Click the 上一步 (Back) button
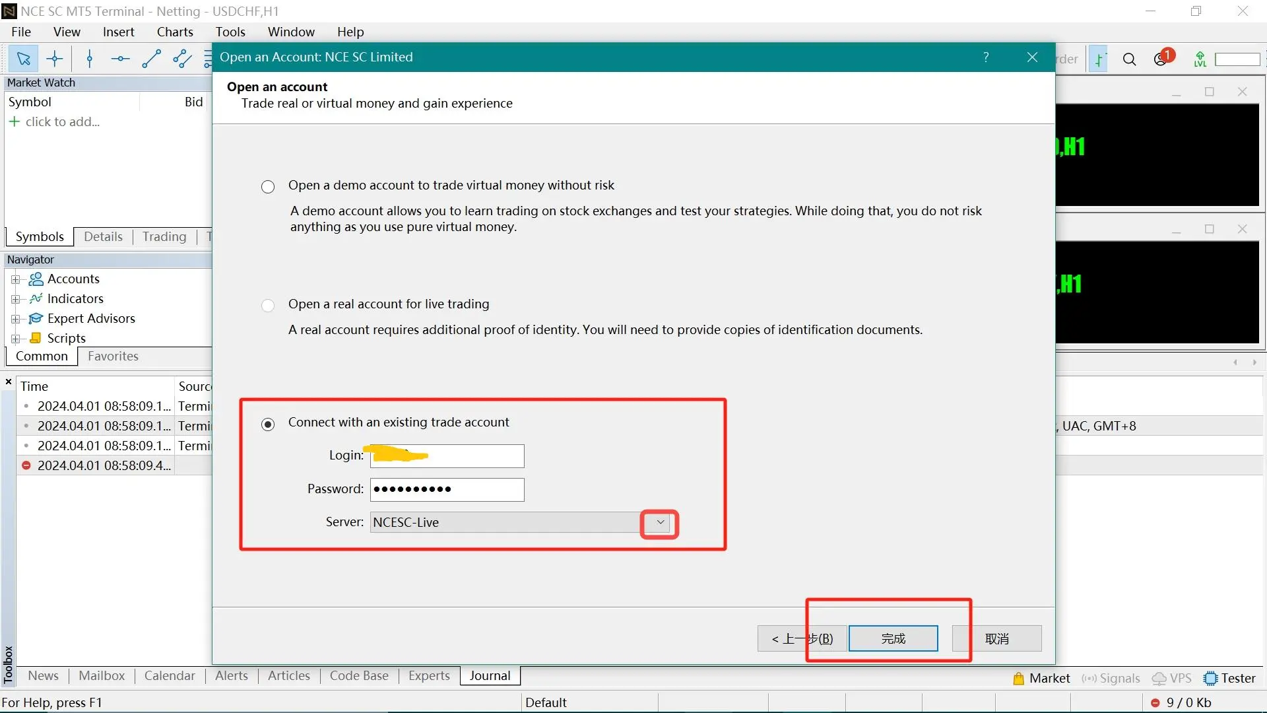This screenshot has height=713, width=1267. coord(802,639)
